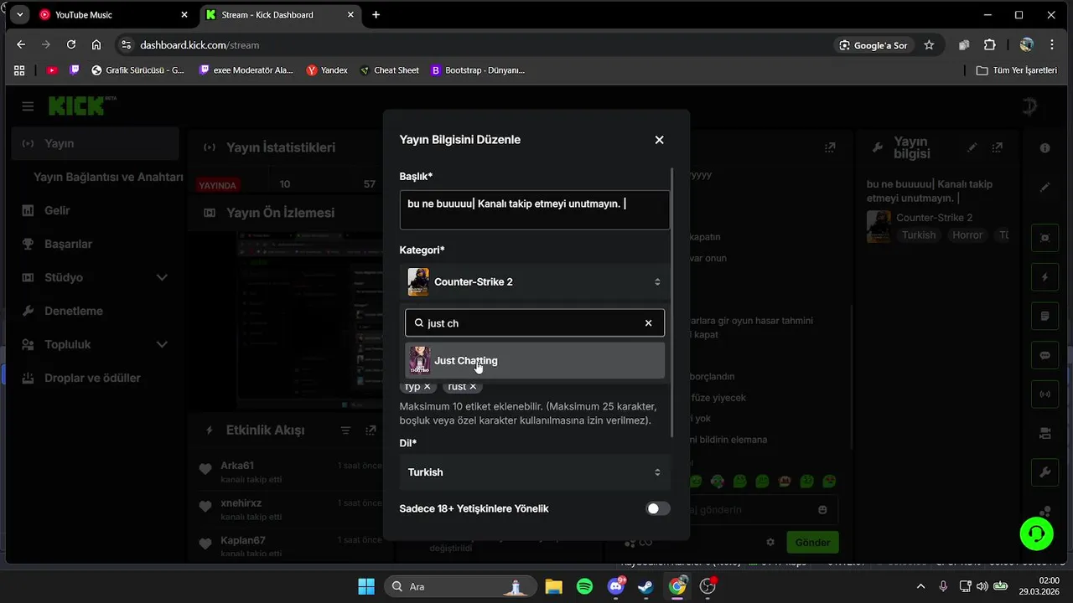Click the Turkish tag in Yayın bilgisi
1073x603 pixels.
click(919, 235)
